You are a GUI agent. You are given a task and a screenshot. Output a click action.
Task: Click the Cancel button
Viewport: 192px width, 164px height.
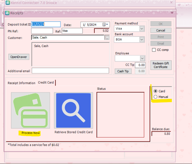161,30
